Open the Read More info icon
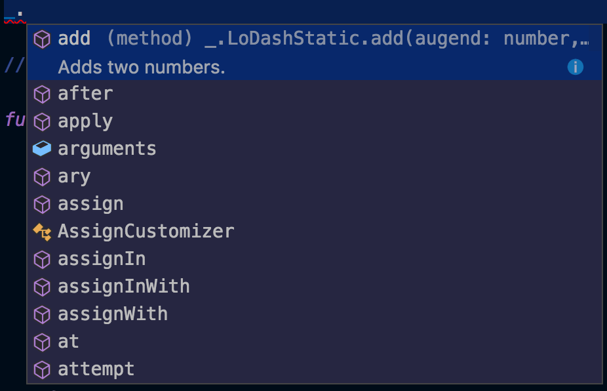Viewport: 607px width, 391px height. tap(575, 67)
